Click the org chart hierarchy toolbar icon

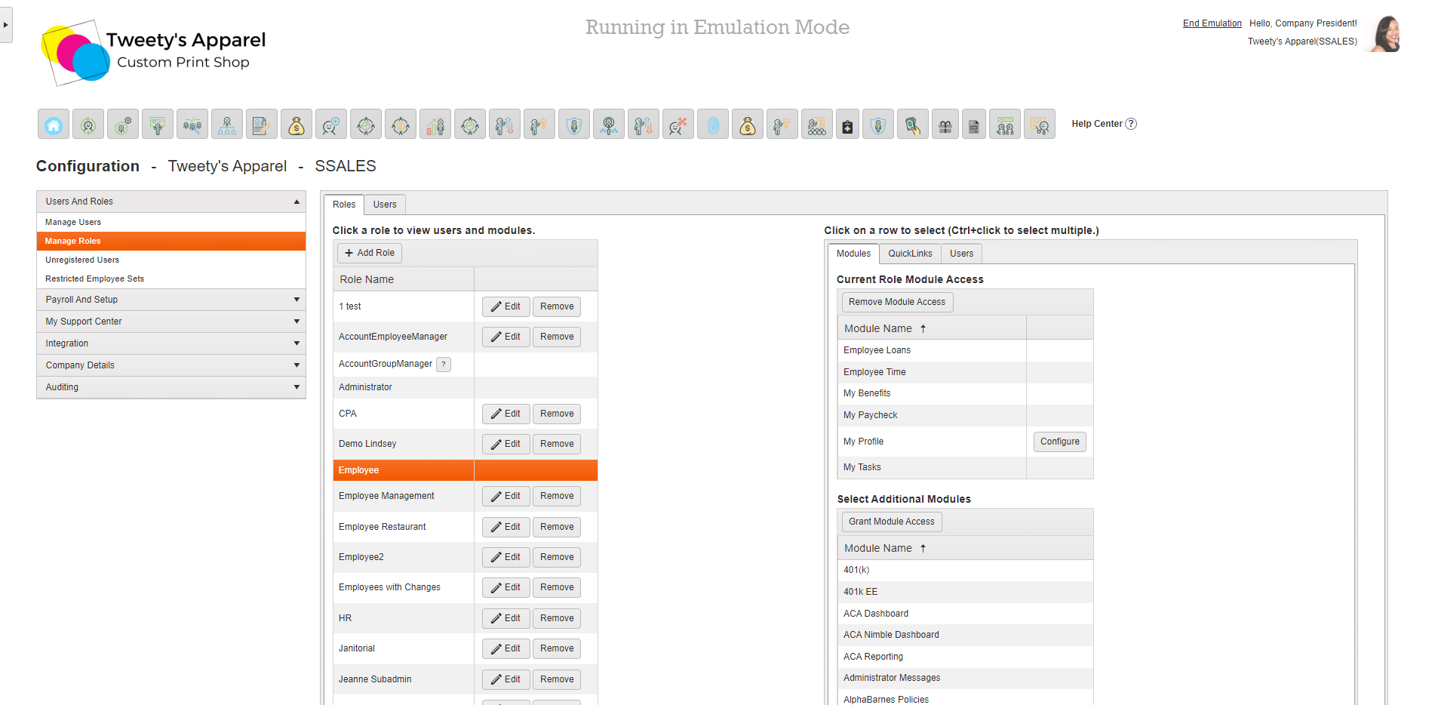point(227,124)
